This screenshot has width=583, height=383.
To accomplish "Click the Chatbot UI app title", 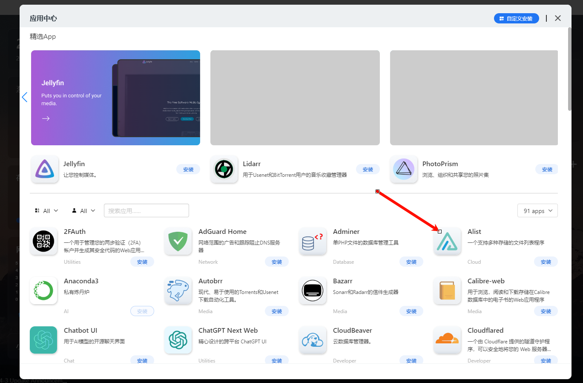I will [80, 331].
